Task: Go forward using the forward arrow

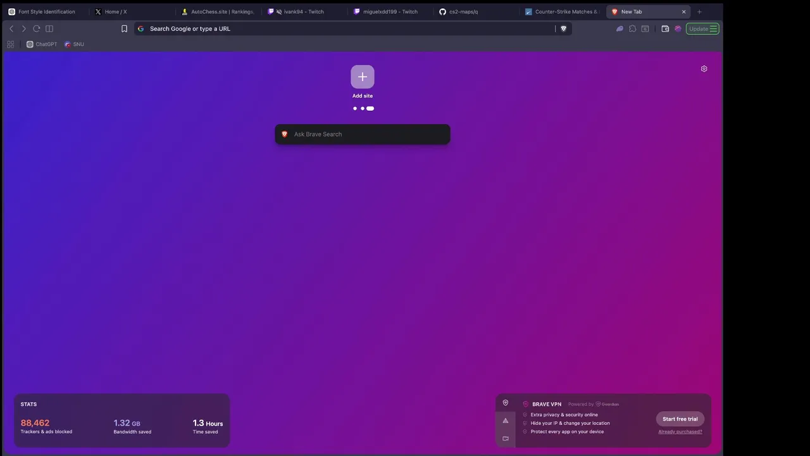Action: click(24, 28)
